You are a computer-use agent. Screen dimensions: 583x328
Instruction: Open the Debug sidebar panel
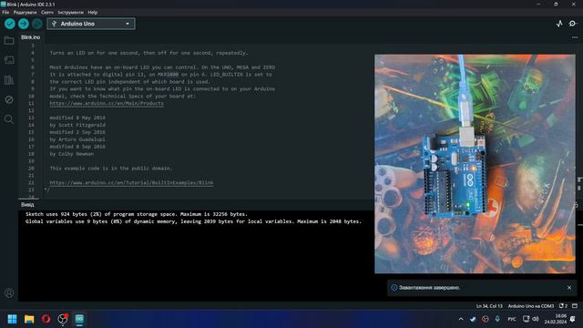[9, 99]
